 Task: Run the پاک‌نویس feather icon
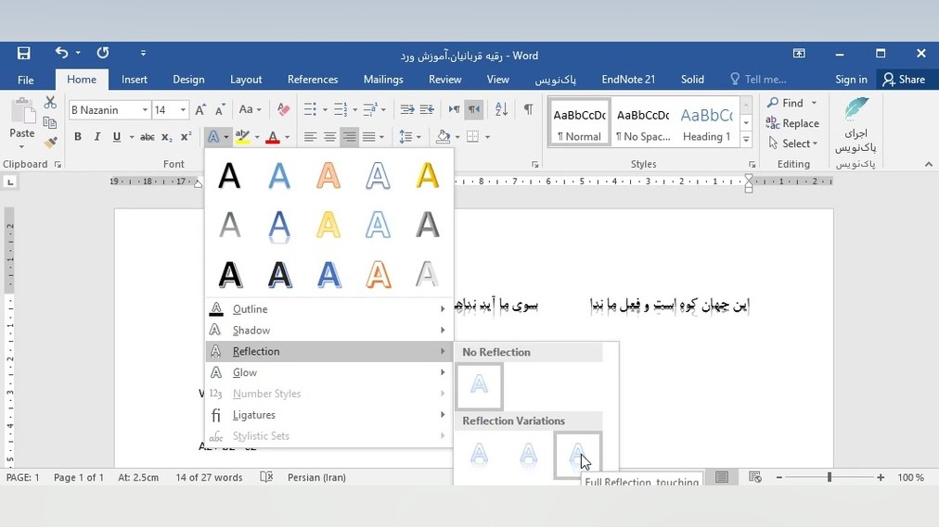(856, 109)
